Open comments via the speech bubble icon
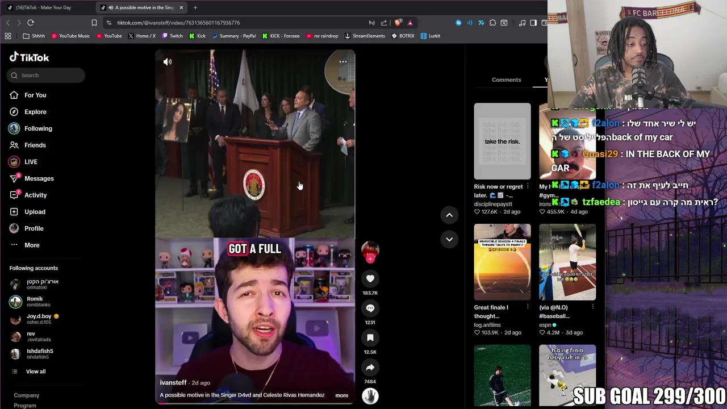727x409 pixels. 370,308
